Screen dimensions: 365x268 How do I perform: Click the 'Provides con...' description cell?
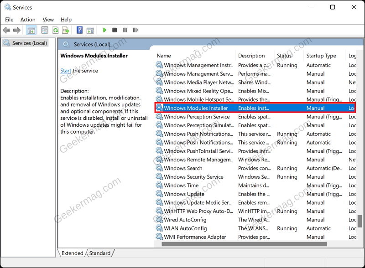255,168
